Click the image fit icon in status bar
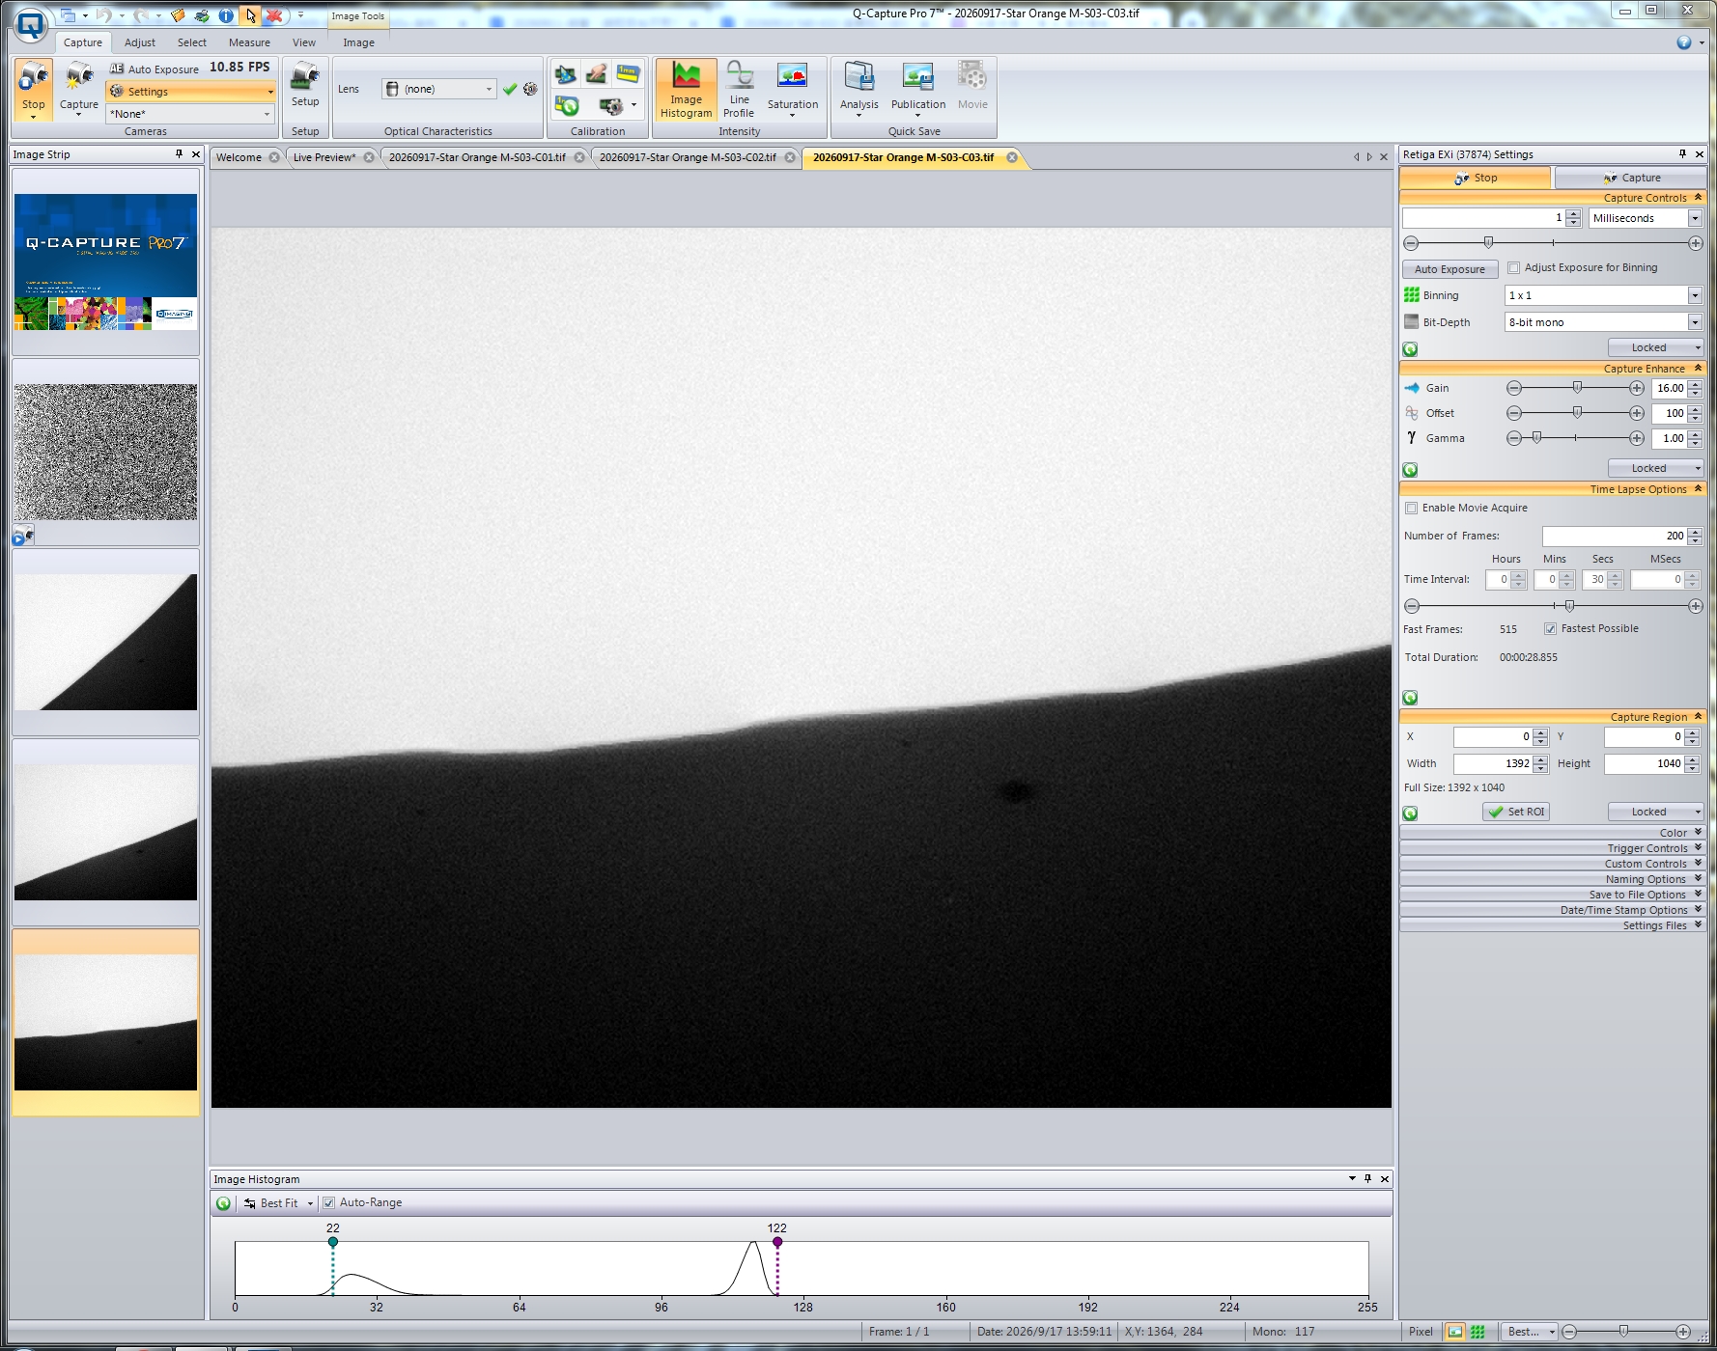The height and width of the screenshot is (1351, 1717). coord(1455,1332)
